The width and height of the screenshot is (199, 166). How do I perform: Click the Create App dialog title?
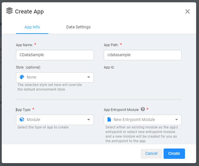pos(29,11)
